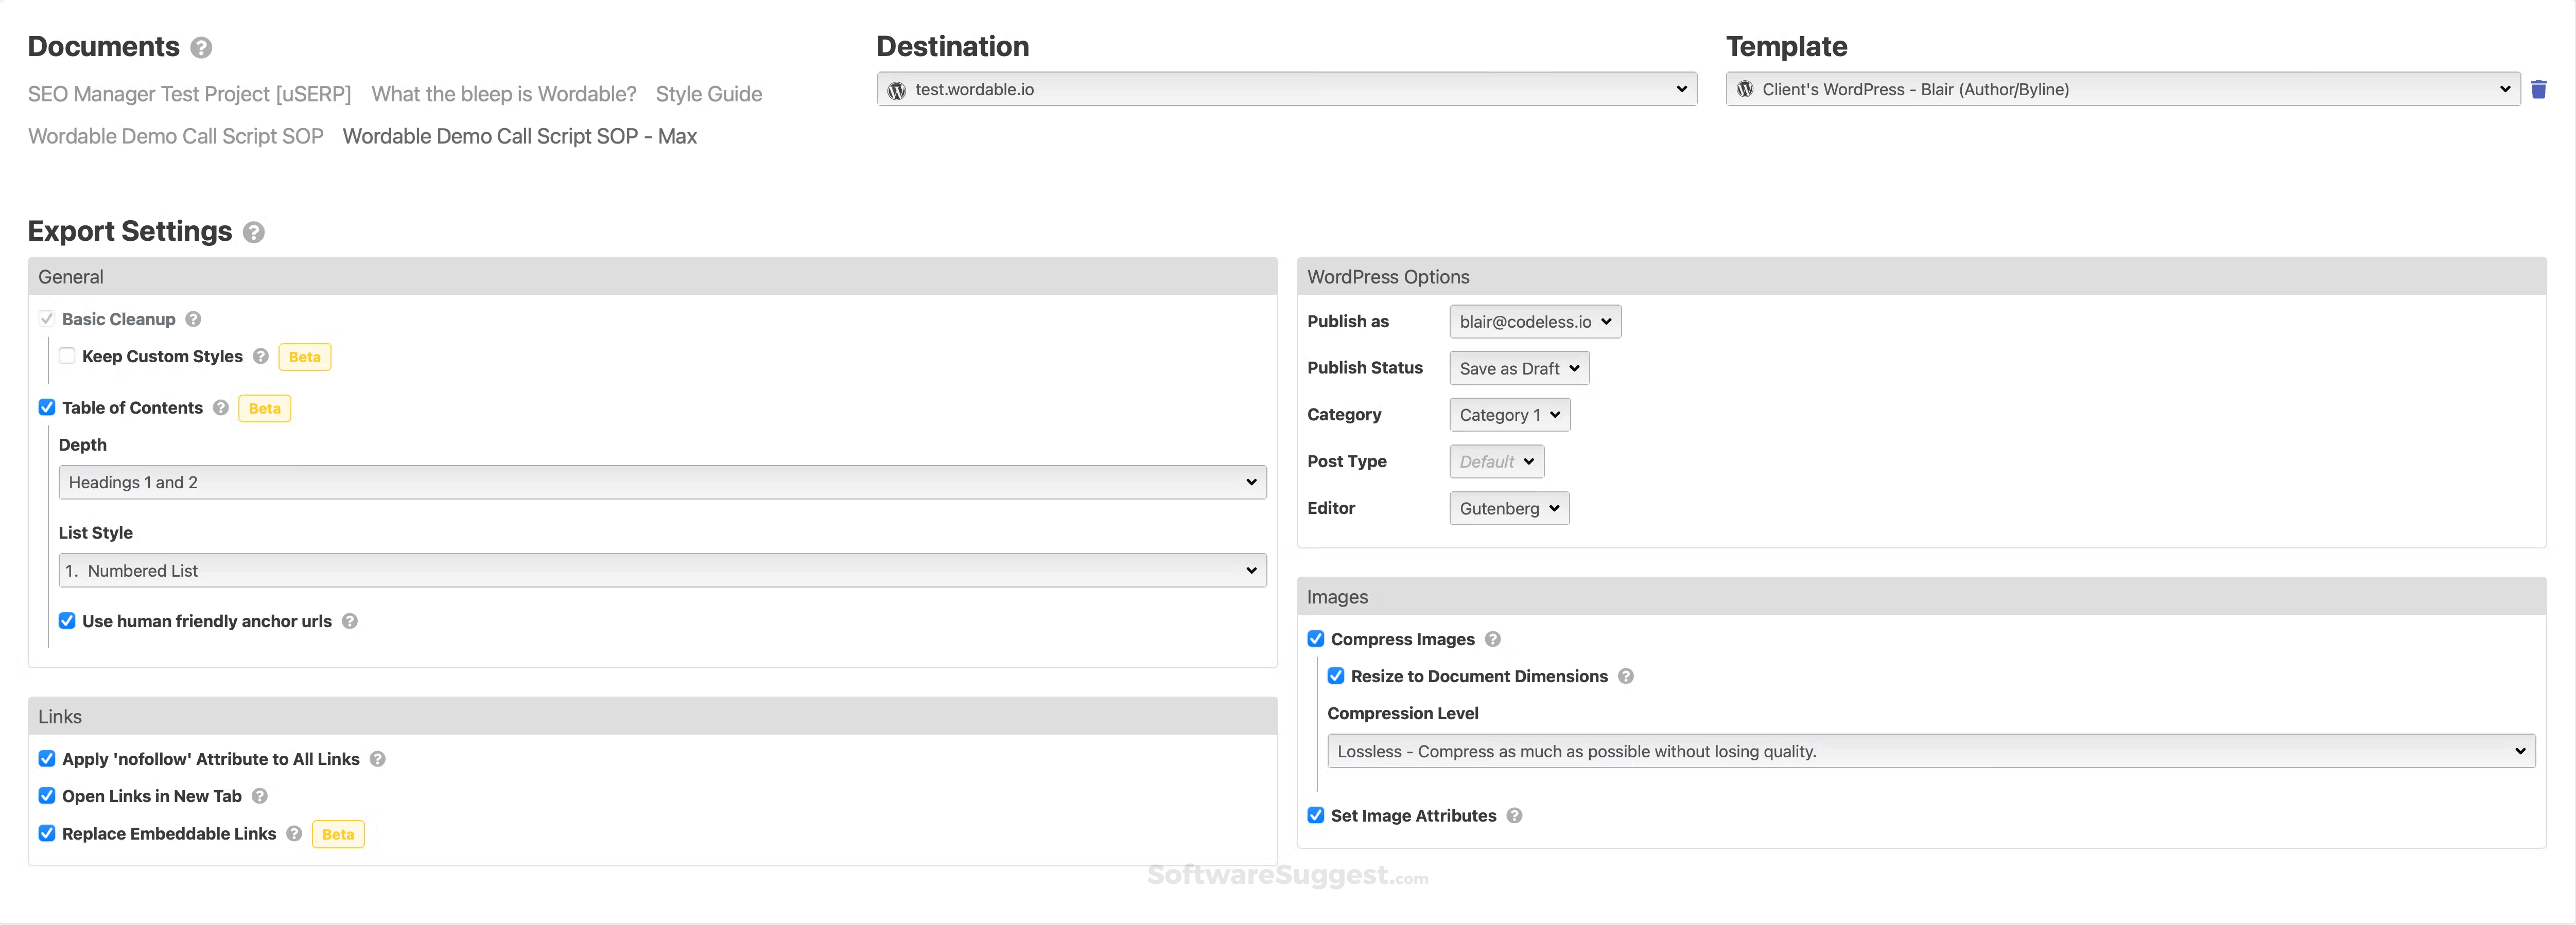Click help icon beside Set Image Attributes
The width and height of the screenshot is (2576, 925).
pyautogui.click(x=1514, y=816)
